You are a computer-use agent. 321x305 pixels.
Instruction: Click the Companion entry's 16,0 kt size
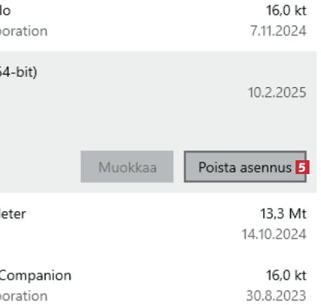(286, 276)
